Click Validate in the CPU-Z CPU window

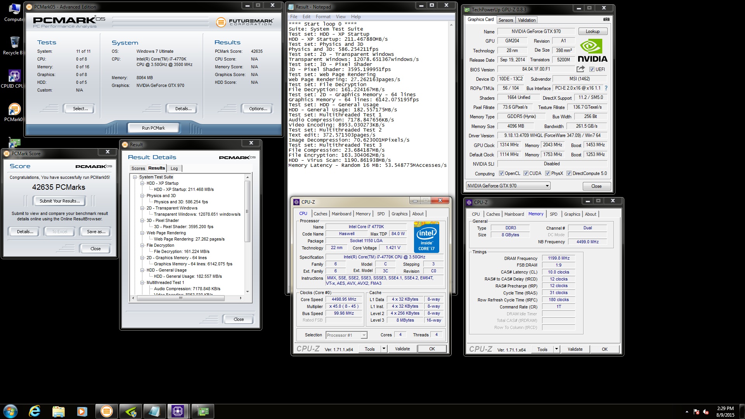(x=402, y=349)
